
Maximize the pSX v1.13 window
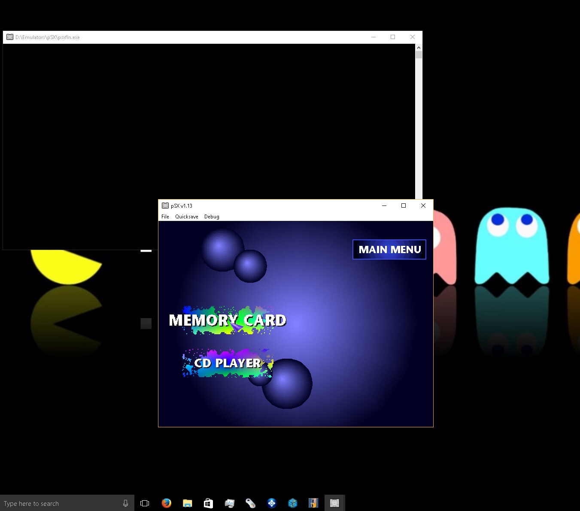coord(404,206)
